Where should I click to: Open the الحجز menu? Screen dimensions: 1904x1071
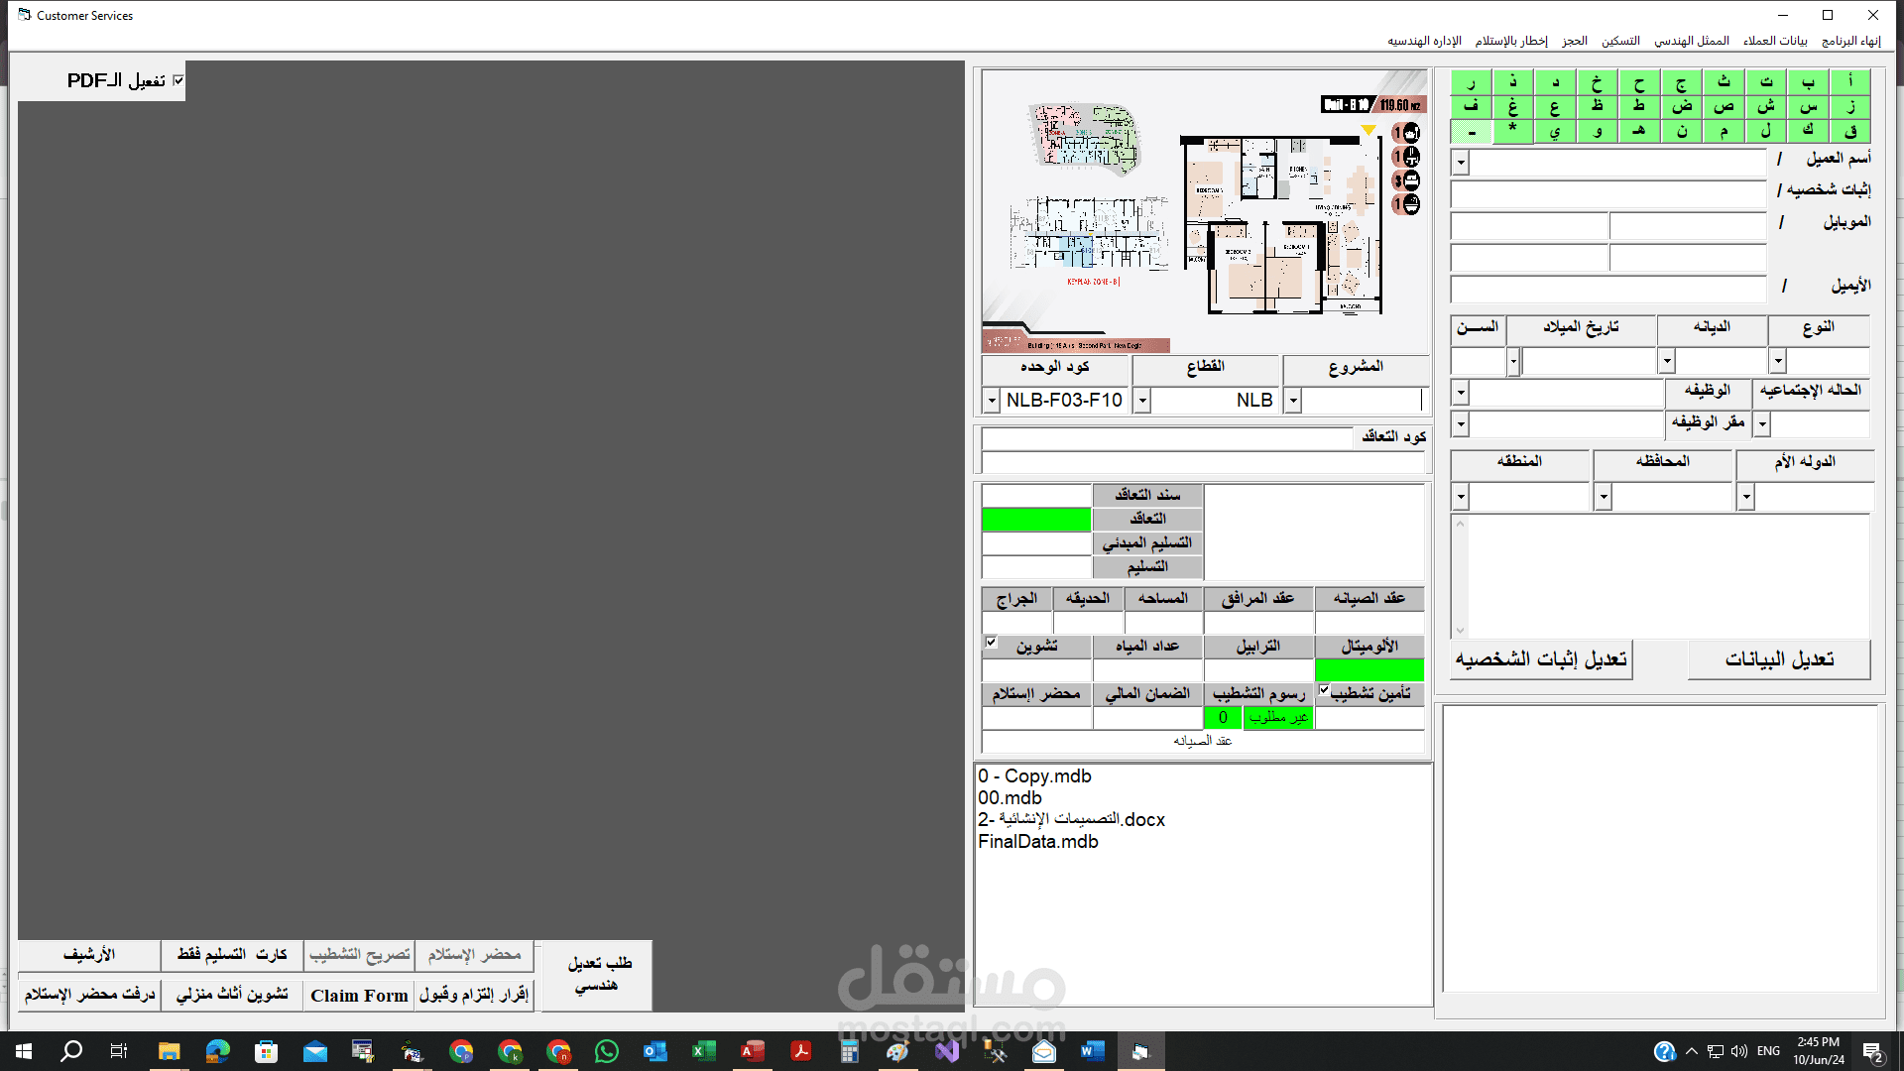tap(1575, 41)
